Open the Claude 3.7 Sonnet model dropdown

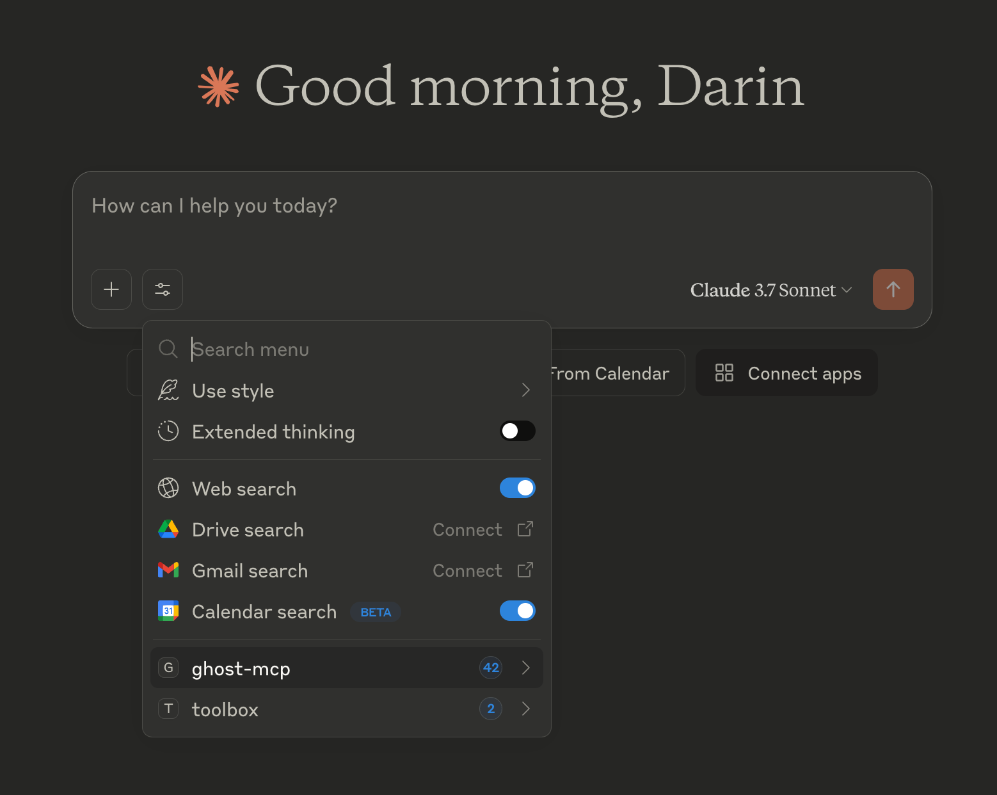(x=770, y=291)
